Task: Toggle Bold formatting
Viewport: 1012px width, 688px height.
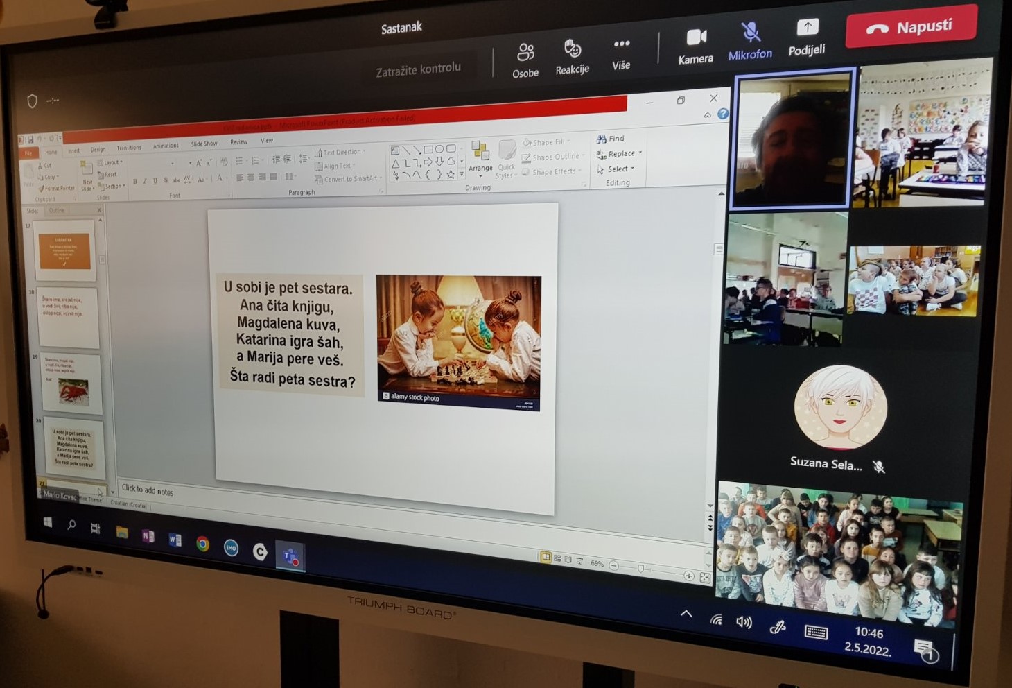Action: pos(134,182)
